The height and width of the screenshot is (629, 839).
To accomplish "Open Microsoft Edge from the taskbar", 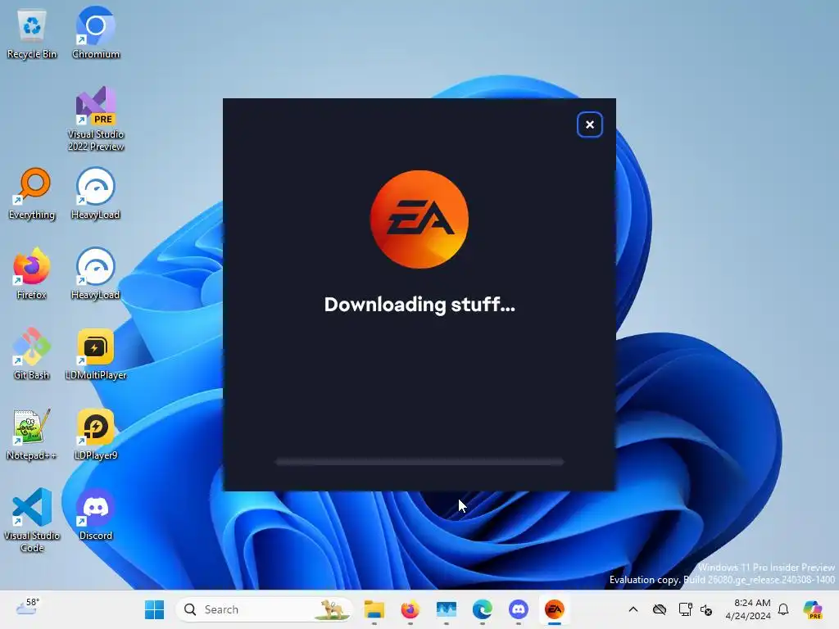I will click(x=482, y=609).
